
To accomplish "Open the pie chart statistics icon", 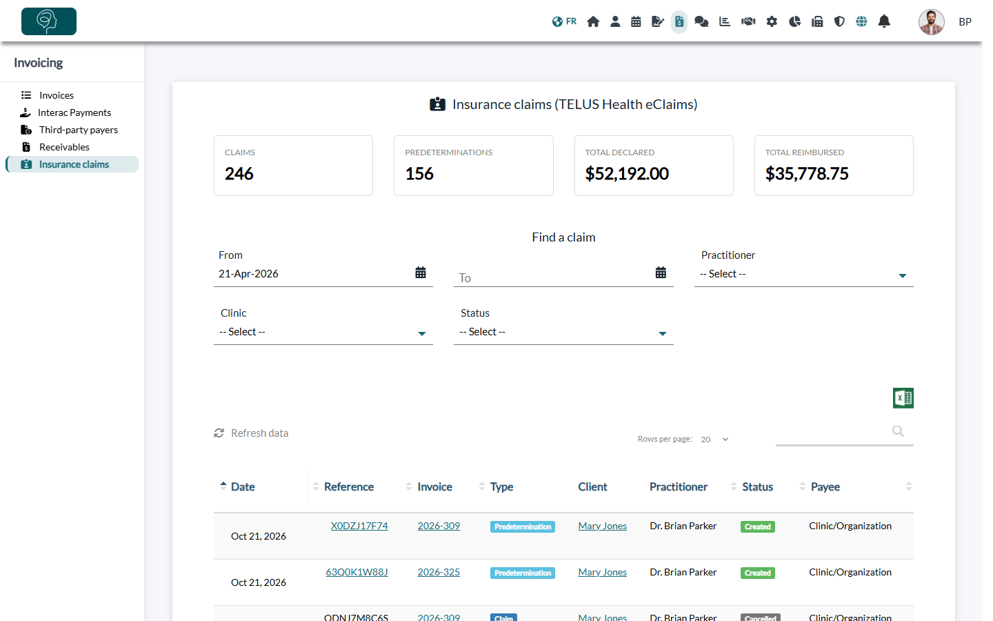I will pyautogui.click(x=794, y=21).
